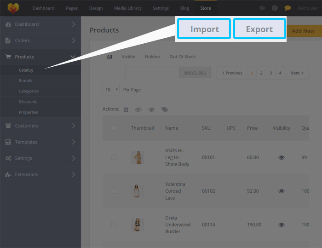
Task: Open the demouser account menu
Action: tap(309, 8)
